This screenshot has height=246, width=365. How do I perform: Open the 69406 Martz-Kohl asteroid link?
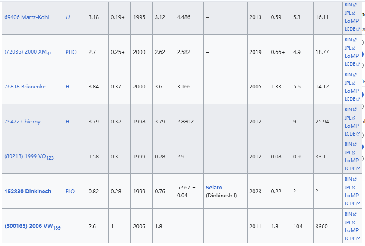[x=27, y=17]
